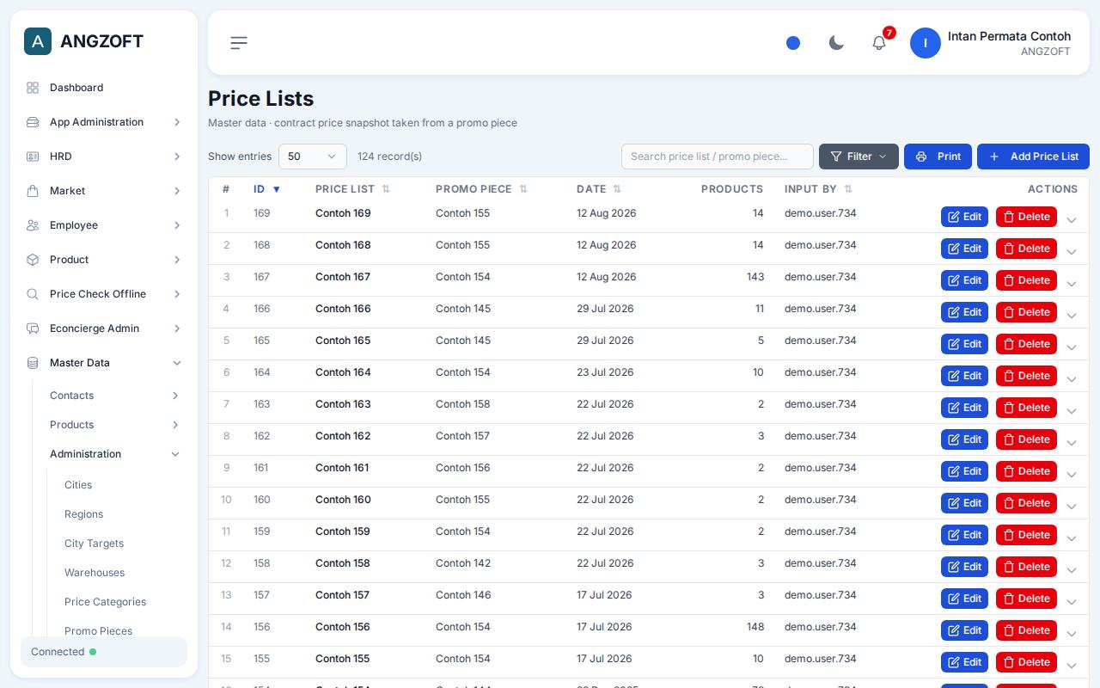The height and width of the screenshot is (688, 1100).
Task: Click the Employee people icon
Action: point(33,225)
